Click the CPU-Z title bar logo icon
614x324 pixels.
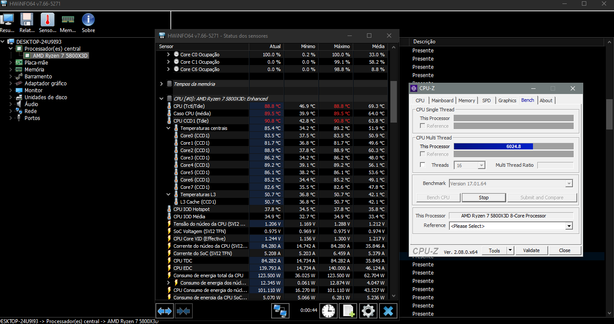coord(414,88)
